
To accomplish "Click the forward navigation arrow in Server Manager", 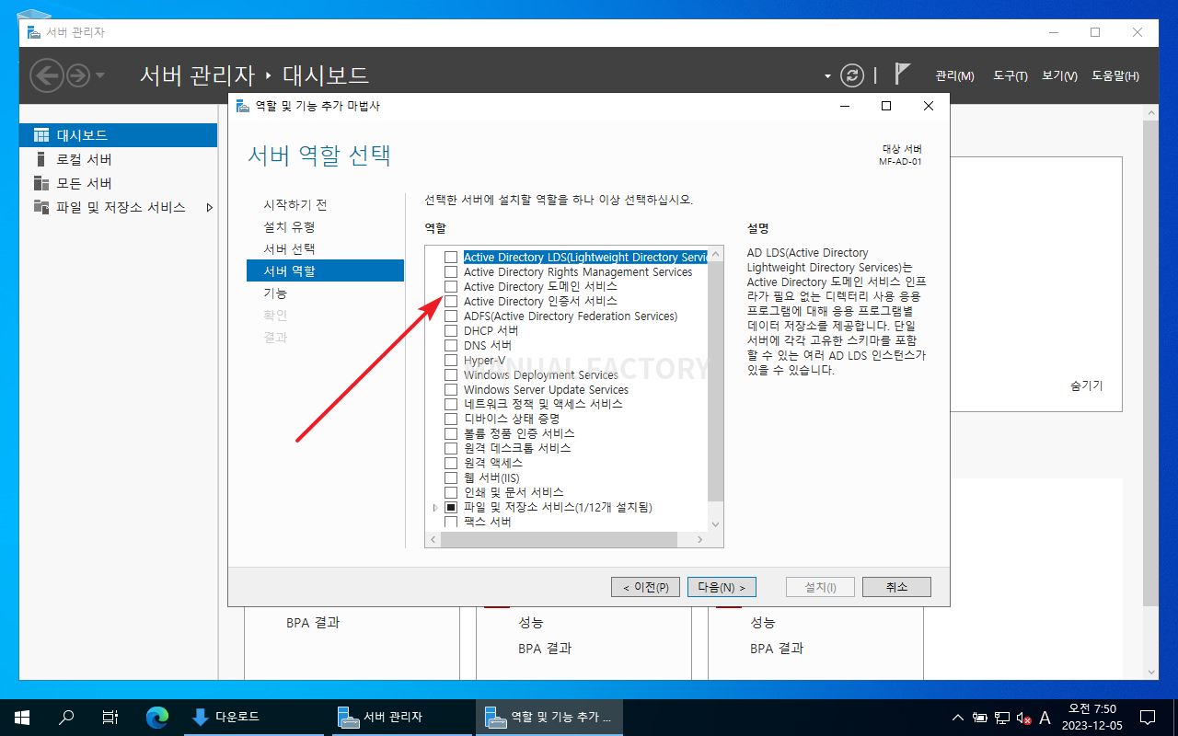I will click(x=78, y=75).
